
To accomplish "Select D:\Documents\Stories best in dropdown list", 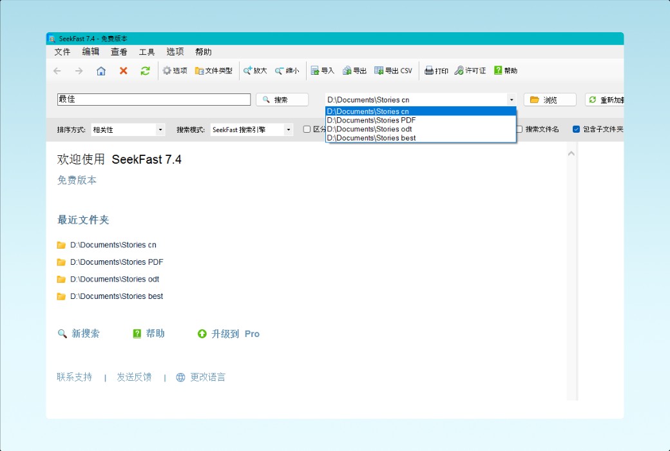I will 421,138.
